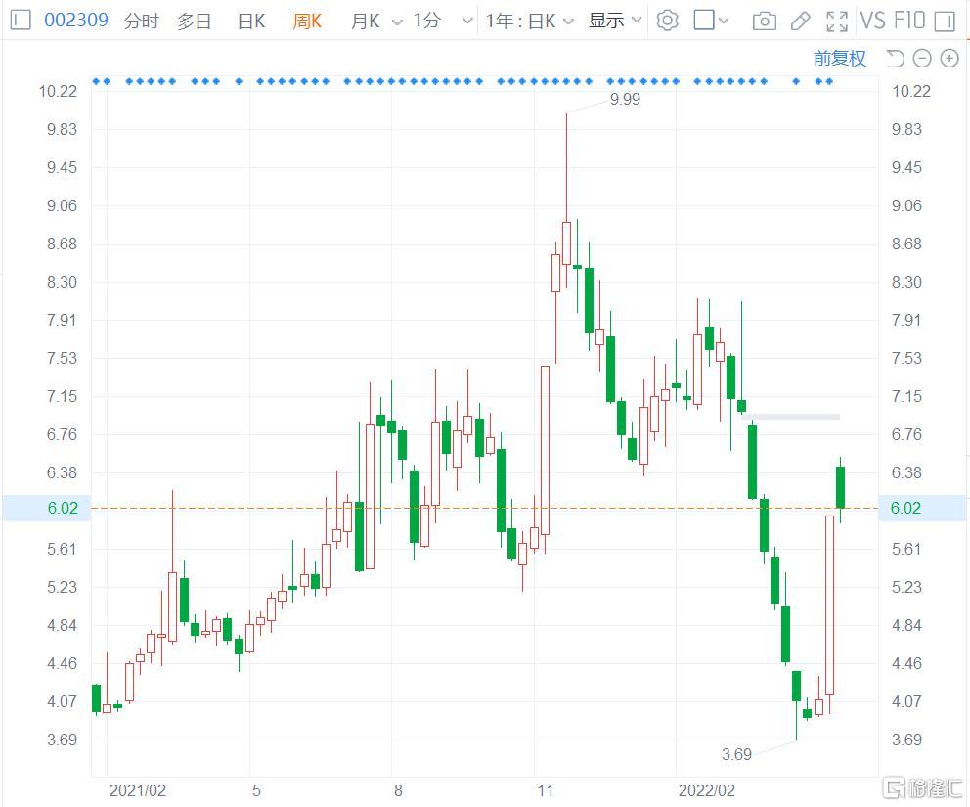Image resolution: width=970 pixels, height=807 pixels.
Task: Expand the 月K dropdown arrow
Action: [397, 22]
